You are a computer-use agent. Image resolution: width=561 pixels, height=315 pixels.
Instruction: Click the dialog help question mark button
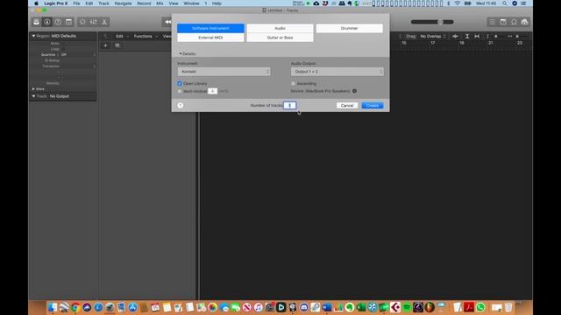pos(181,105)
